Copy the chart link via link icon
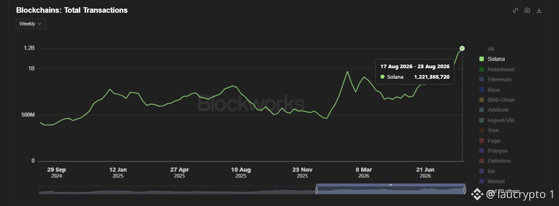559x206 pixels. click(515, 10)
